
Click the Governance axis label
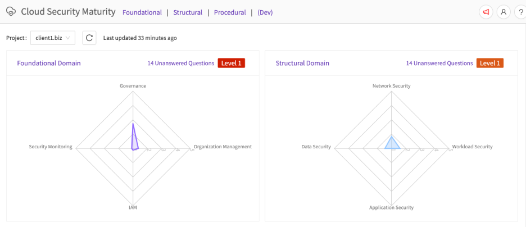click(133, 86)
